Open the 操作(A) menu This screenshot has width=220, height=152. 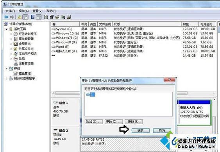tap(24, 11)
